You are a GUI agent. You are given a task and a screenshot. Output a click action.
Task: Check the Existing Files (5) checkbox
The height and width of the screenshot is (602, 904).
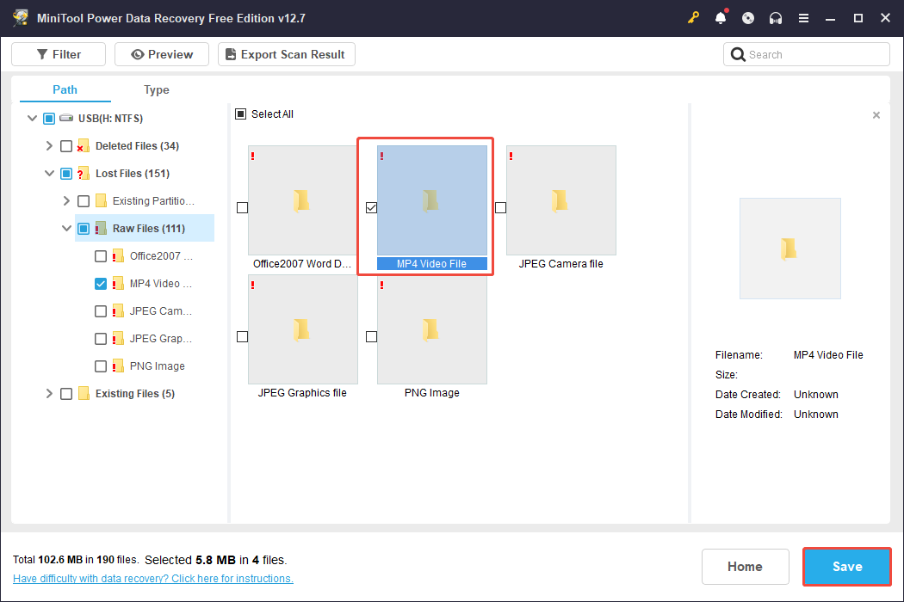point(66,394)
